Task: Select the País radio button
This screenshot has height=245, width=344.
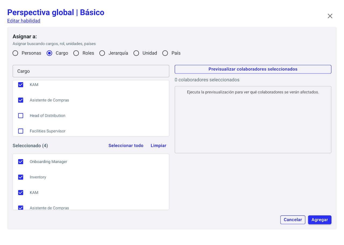Action: (165, 53)
